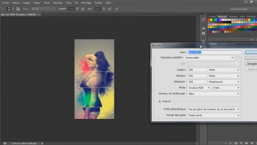Select the cyan swatch in Nuancier top row
The image size is (257, 145).
point(216,20)
